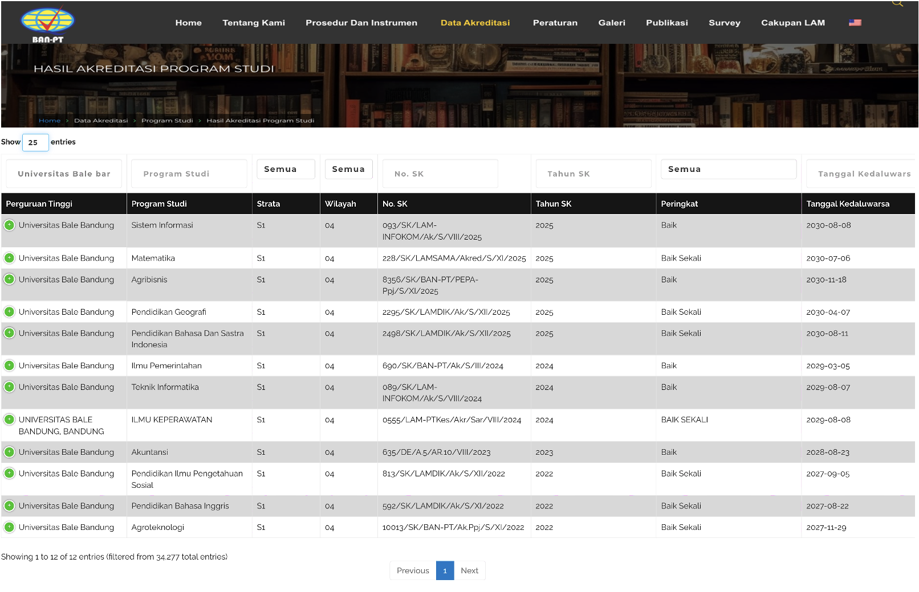Image resolution: width=919 pixels, height=592 pixels.
Task: Go to the Next page
Action: point(469,570)
